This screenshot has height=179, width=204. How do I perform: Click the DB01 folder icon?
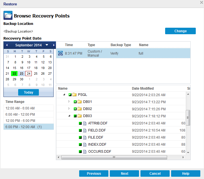coord(80,102)
